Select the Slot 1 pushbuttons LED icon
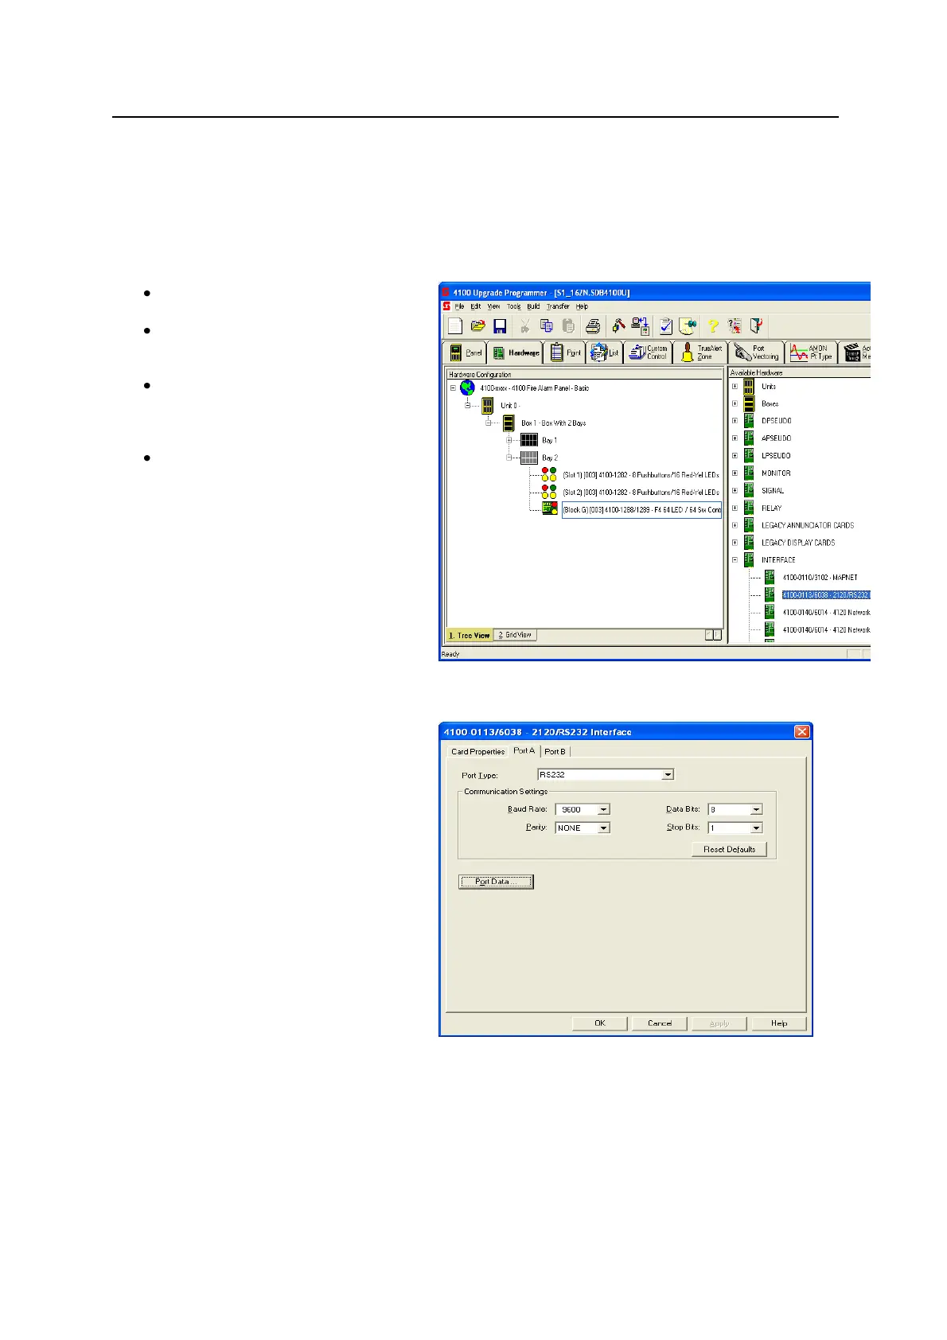This screenshot has height=1340, width=947. point(549,474)
